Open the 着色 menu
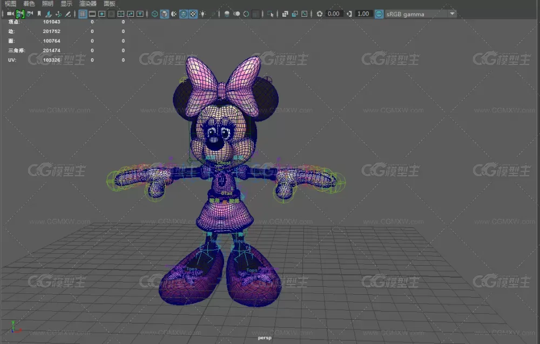This screenshot has height=344, width=540. click(29, 3)
